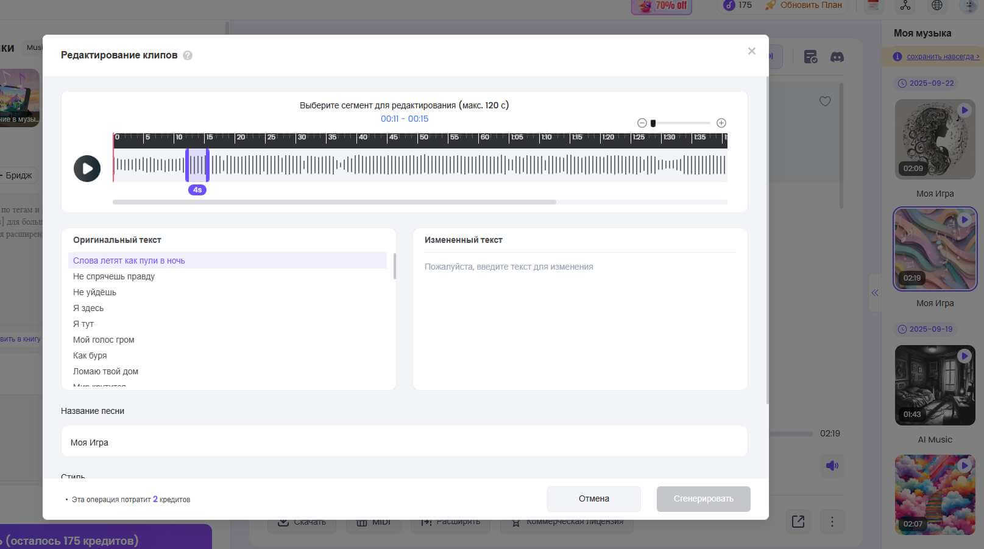
Task: Open the 70% off promo banner
Action: pos(661,6)
